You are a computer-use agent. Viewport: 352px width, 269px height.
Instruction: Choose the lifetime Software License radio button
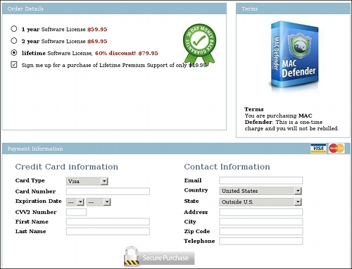point(14,53)
